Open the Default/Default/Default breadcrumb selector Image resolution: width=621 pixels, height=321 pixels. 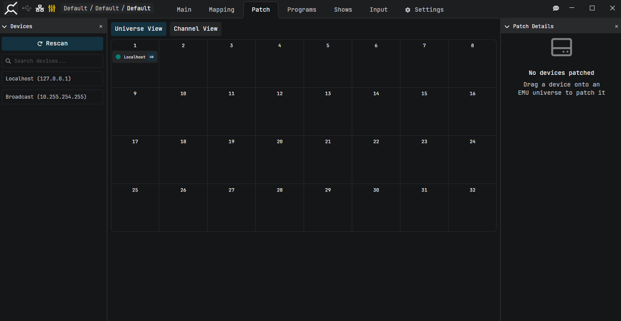(x=107, y=8)
